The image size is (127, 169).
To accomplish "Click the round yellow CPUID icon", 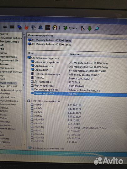I will click(55, 28).
